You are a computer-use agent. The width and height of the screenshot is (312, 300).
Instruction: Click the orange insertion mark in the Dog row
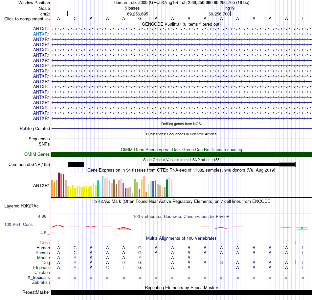pos(295,262)
